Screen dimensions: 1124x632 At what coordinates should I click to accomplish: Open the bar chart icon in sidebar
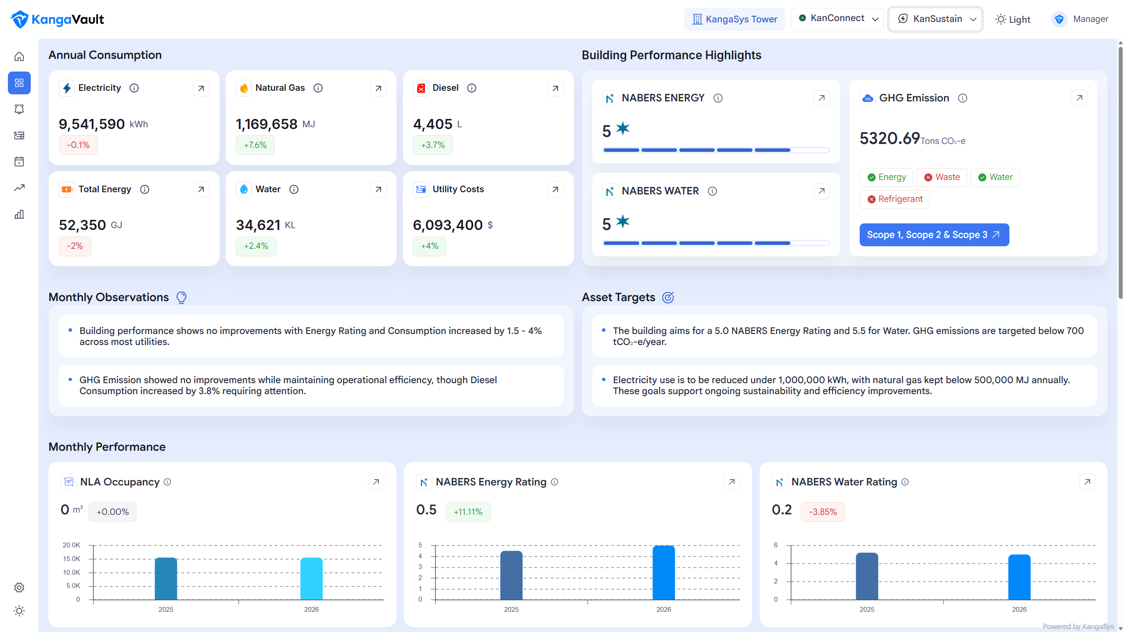(19, 214)
